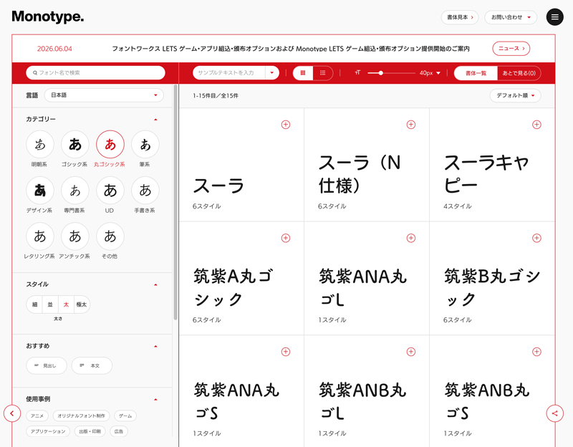Adjust the font size slider handle
The width and height of the screenshot is (573, 447).
380,73
